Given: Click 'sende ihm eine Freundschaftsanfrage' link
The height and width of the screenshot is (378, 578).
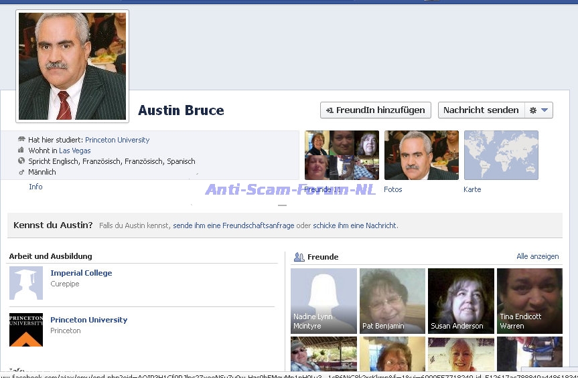Looking at the screenshot, I should point(233,225).
